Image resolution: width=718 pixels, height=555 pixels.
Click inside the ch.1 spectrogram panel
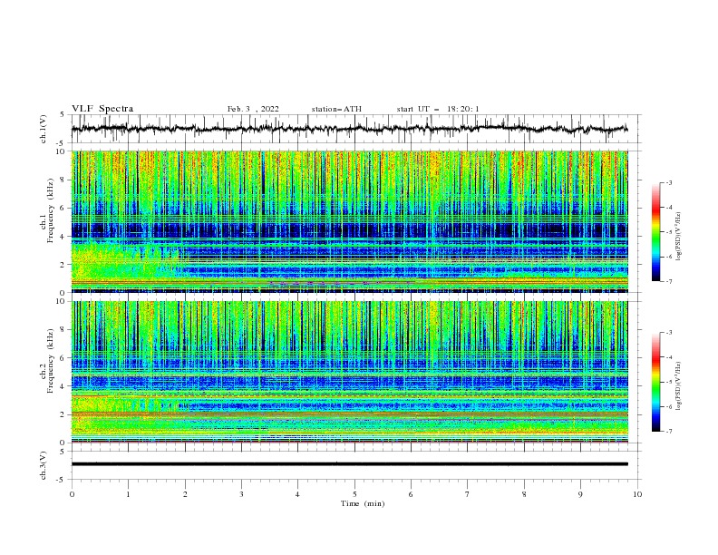[349, 221]
